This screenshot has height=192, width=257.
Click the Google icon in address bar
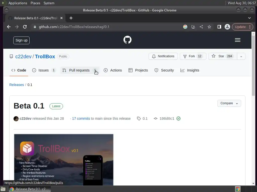tap(185, 27)
